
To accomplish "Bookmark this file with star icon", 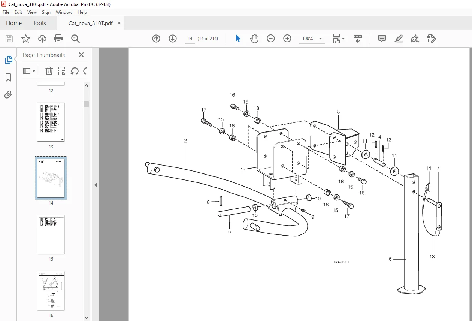I will tap(25, 39).
